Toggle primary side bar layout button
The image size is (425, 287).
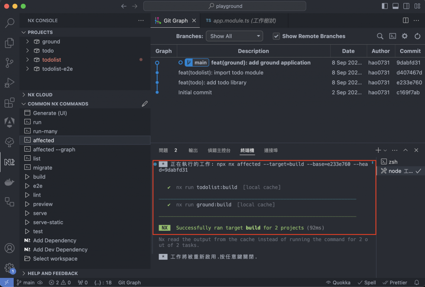(385, 6)
